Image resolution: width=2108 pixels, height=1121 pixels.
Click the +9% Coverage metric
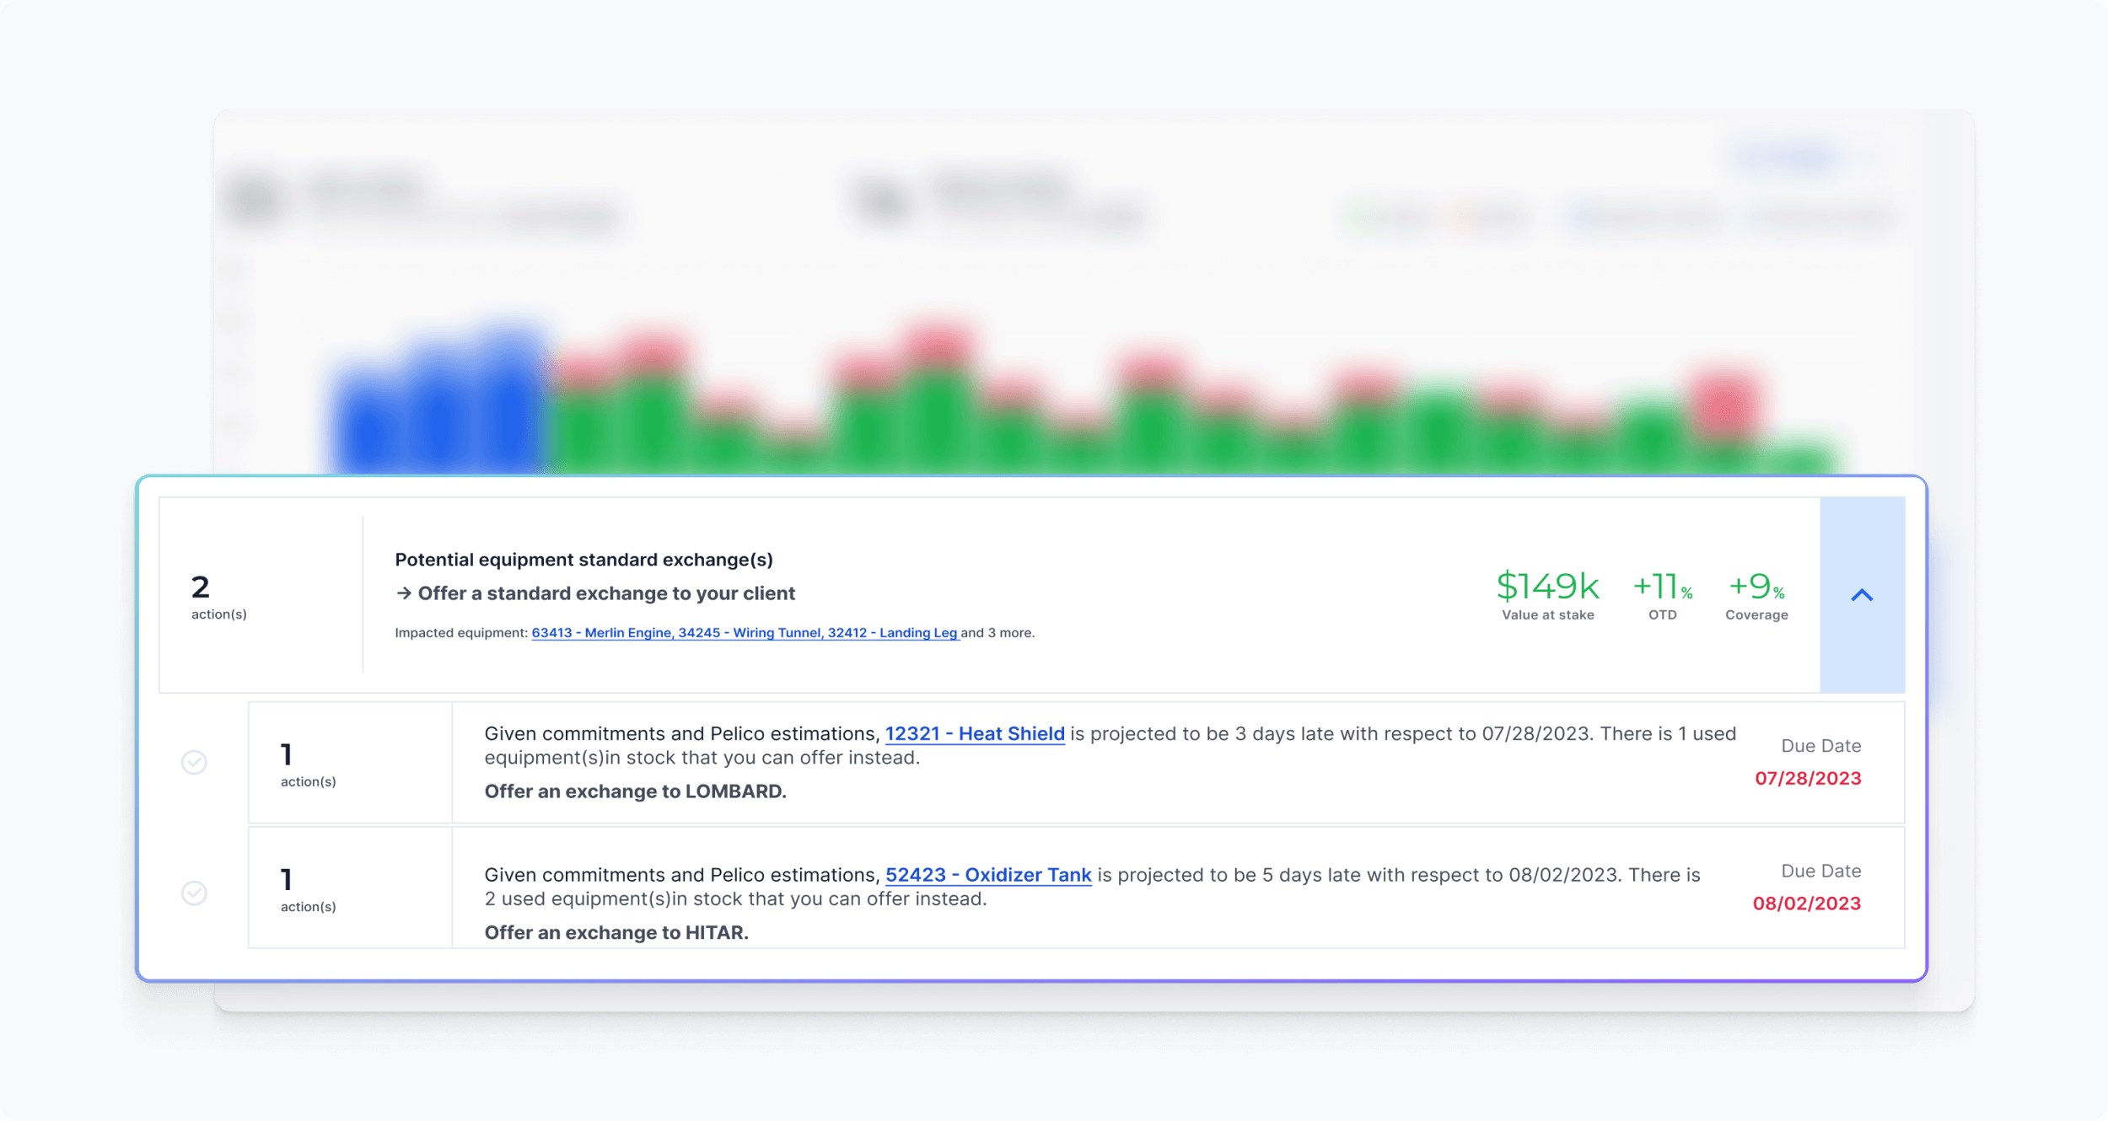click(1756, 587)
